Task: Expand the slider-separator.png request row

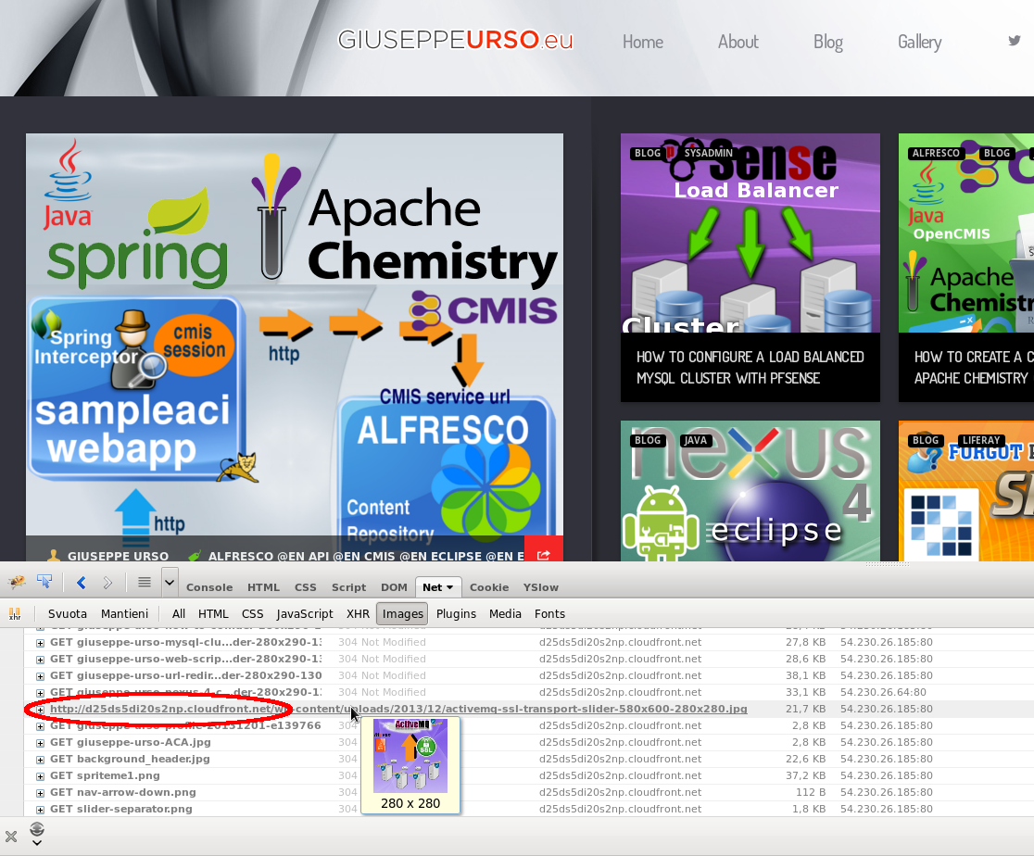Action: pos(40,810)
